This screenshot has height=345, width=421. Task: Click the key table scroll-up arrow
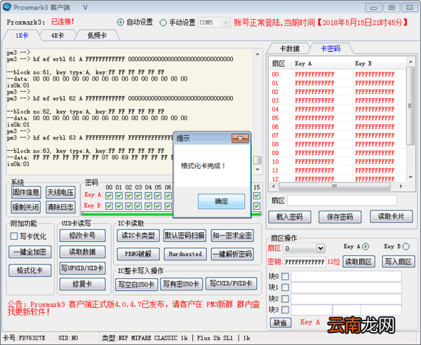[410, 62]
